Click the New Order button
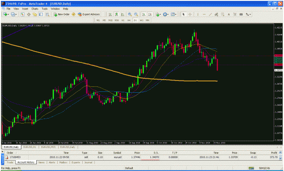Image resolution: width=284 pixels, height=171 pixels. point(62,14)
